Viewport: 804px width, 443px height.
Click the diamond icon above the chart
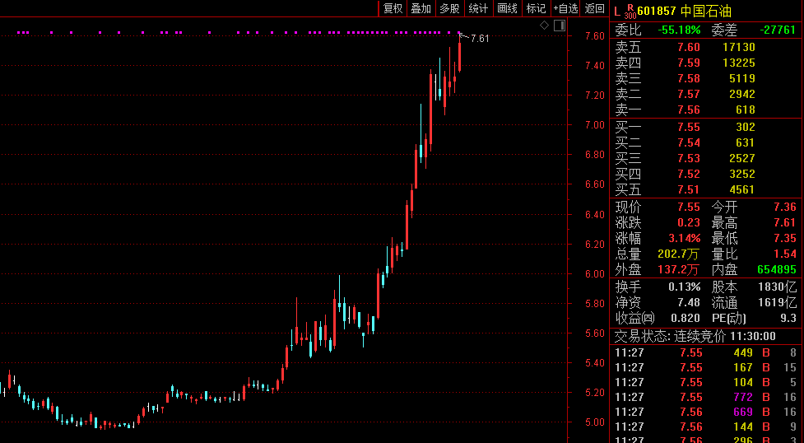click(x=544, y=26)
